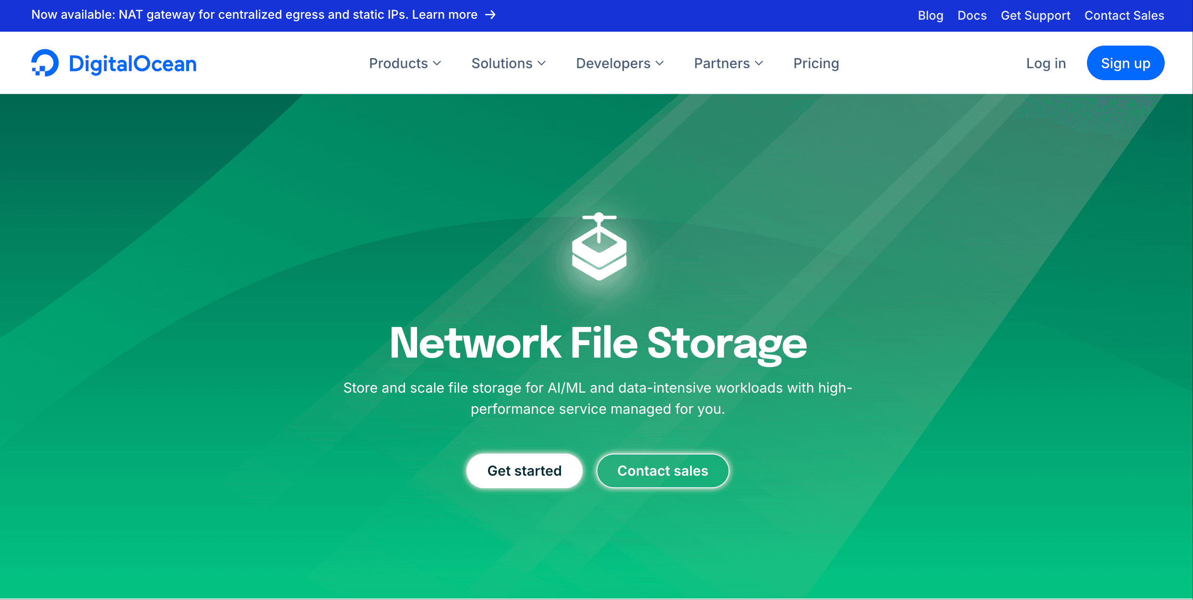The height and width of the screenshot is (600, 1193).
Task: Open the Pricing menu item
Action: [816, 63]
